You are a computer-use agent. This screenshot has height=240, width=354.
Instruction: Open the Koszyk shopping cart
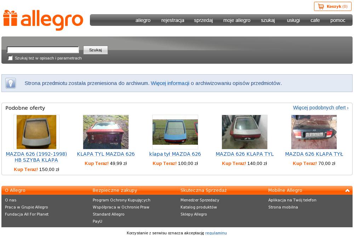pos(332,6)
